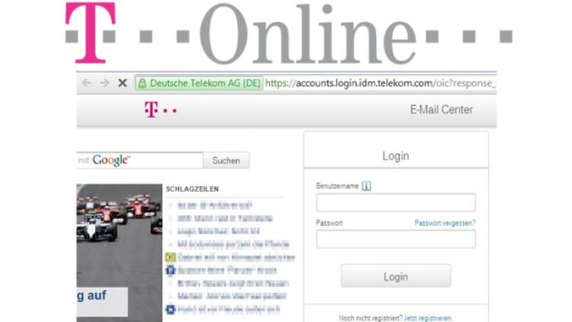The image size is (572, 322).
Task: Open the Jetzt registrieren link
Action: [428, 318]
